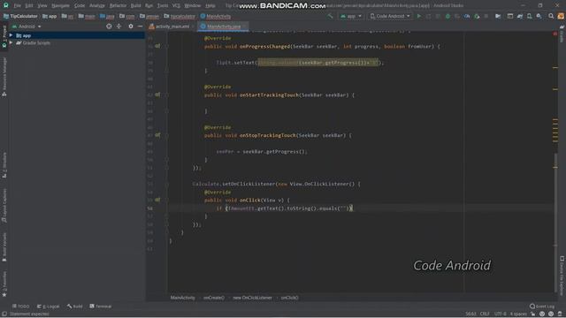The height and width of the screenshot is (318, 566).
Task: Toggle the Structure side tab
Action: [4, 165]
